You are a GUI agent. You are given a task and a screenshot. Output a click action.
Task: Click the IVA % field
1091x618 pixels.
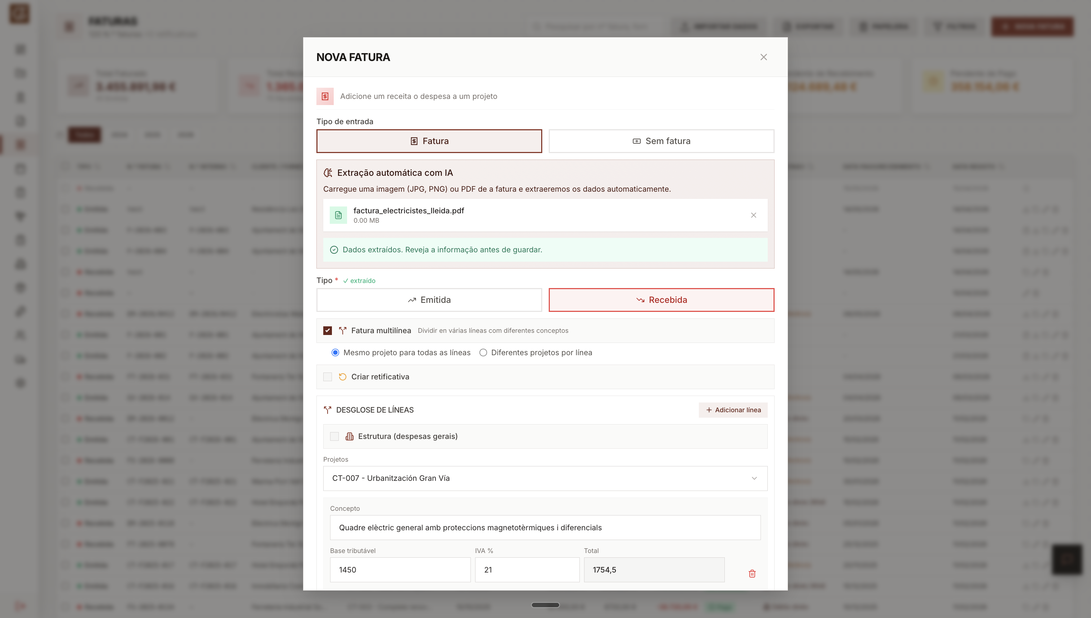[527, 570]
